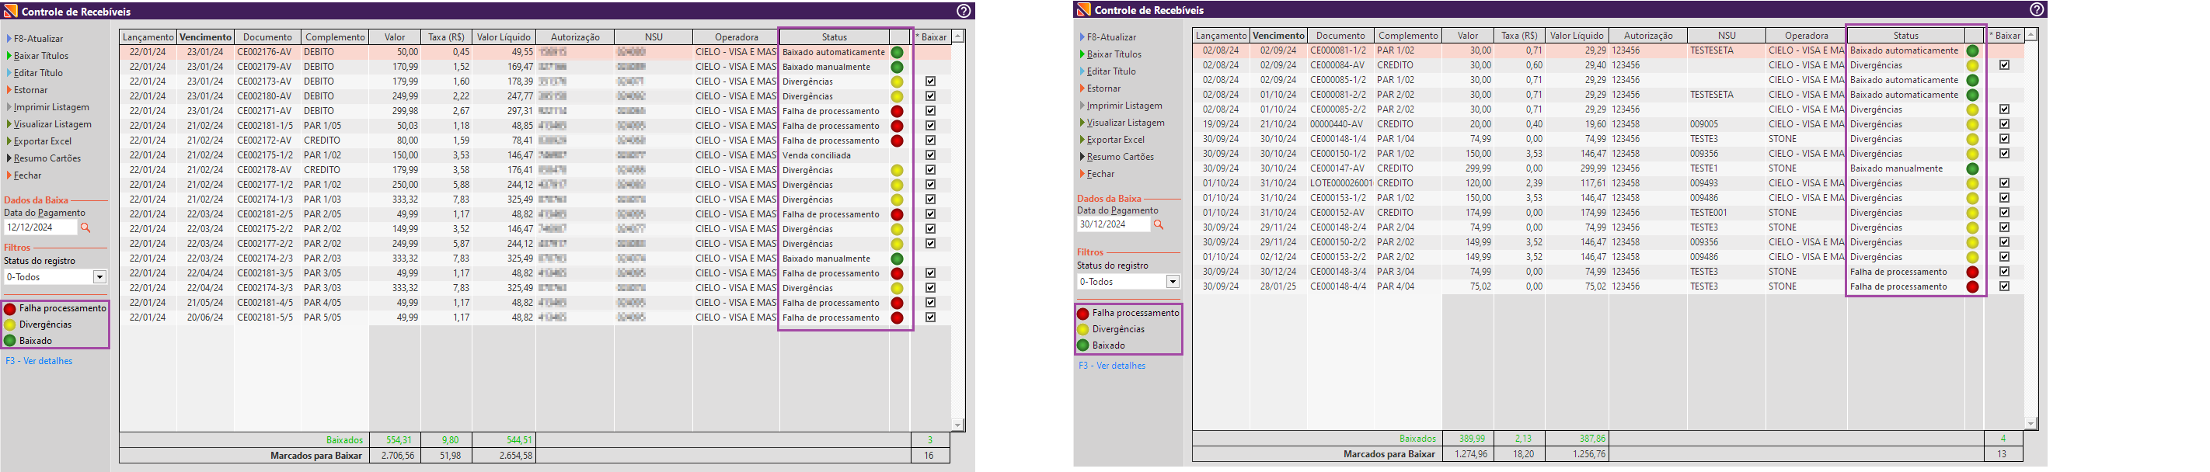
Task: Click yellow status dot for document 00000440-AV
Action: pyautogui.click(x=1972, y=124)
